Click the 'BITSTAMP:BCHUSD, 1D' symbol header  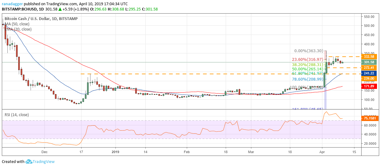point(22,9)
